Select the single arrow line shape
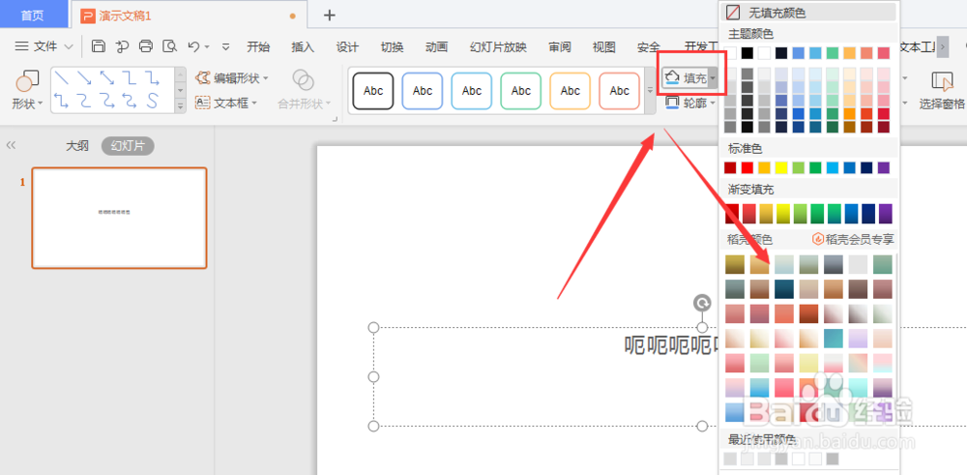 point(84,77)
